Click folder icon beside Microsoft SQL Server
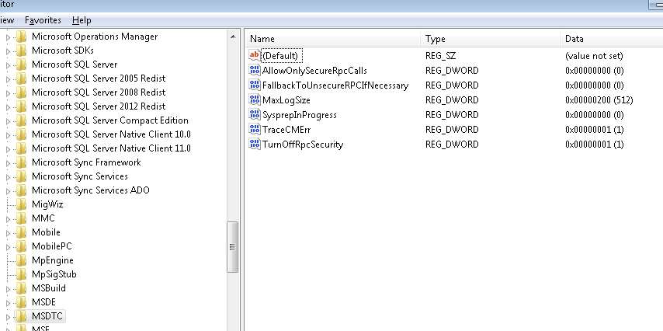 pyautogui.click(x=21, y=64)
